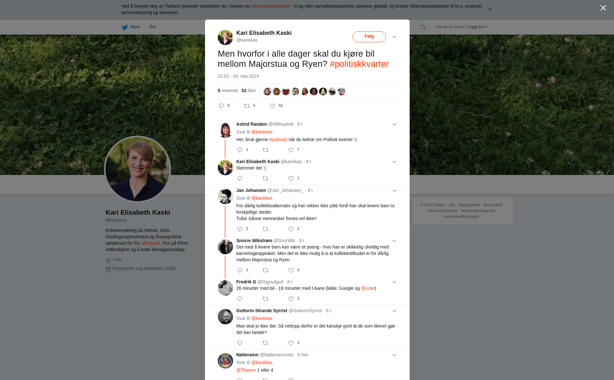Expand options chevron on Astrid Randen's reply

394,124
